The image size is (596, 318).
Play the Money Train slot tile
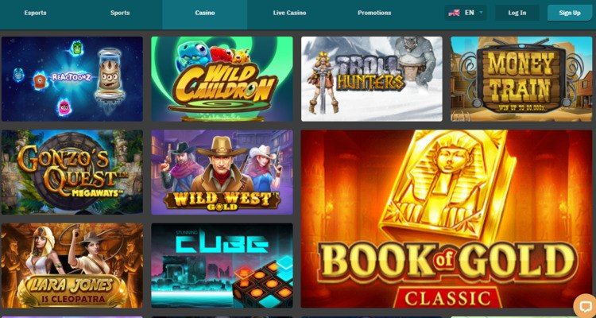click(521, 79)
